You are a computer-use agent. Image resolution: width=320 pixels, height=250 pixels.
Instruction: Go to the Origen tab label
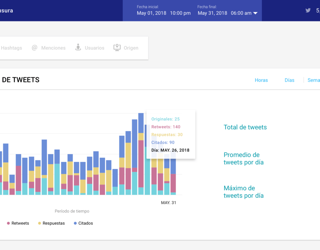pos(131,48)
